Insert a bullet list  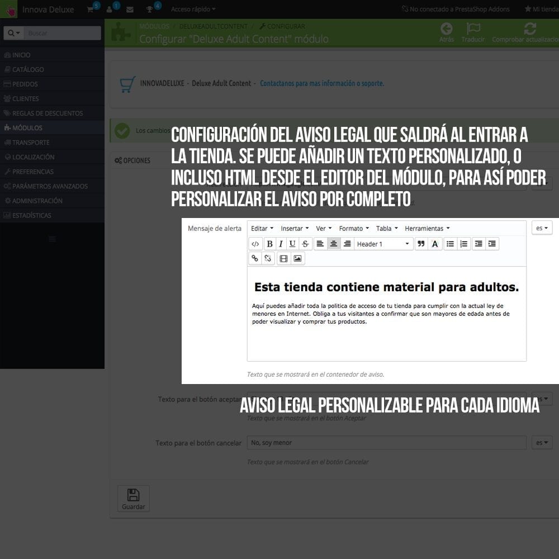point(450,244)
